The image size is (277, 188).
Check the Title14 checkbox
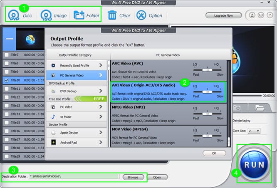[7, 114]
